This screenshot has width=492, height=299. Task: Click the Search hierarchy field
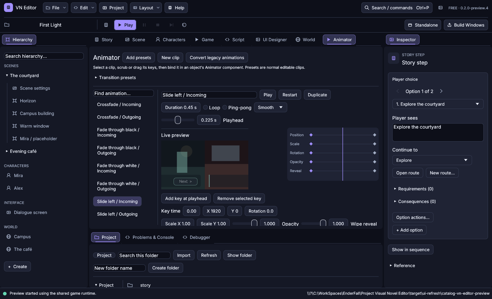[x=44, y=56]
